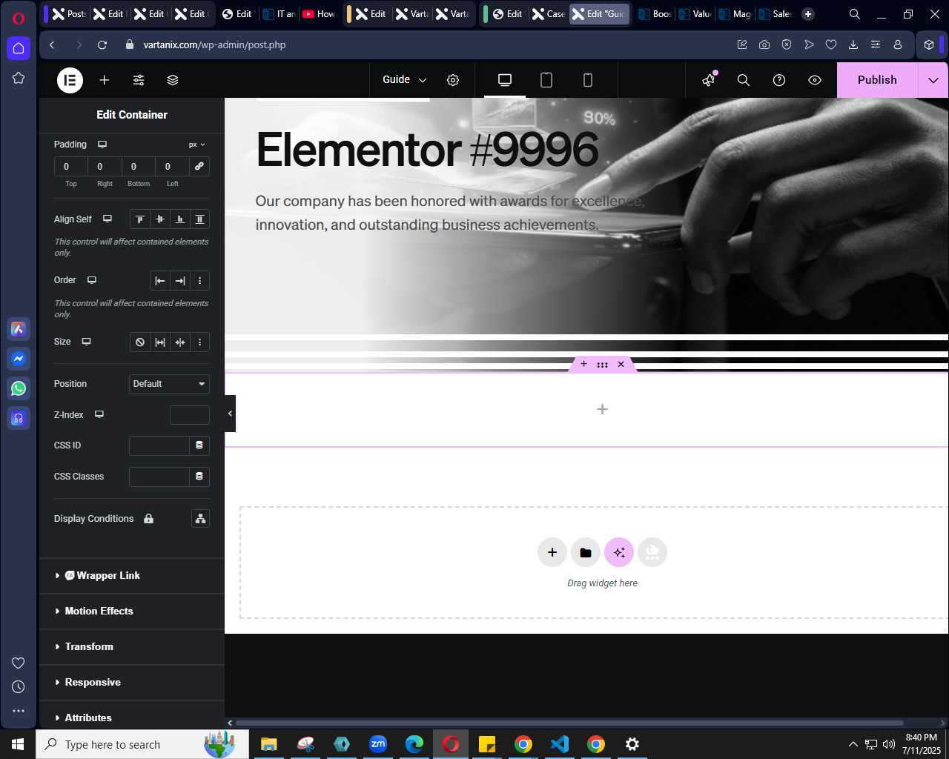Click the Publish button
This screenshot has height=759, width=949.
(x=877, y=80)
